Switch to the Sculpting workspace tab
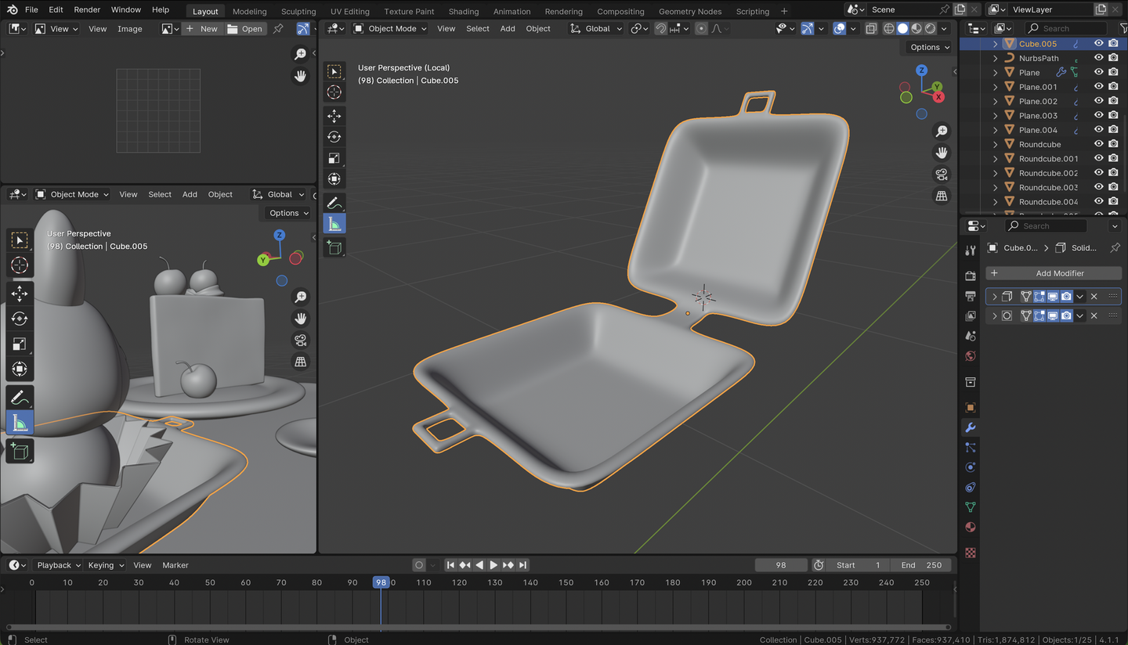The image size is (1128, 645). pos(298,11)
